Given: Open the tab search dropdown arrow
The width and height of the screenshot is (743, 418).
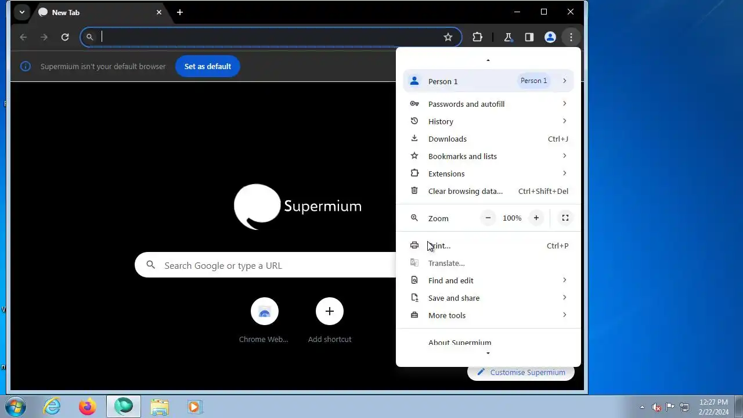Looking at the screenshot, I should point(21,12).
